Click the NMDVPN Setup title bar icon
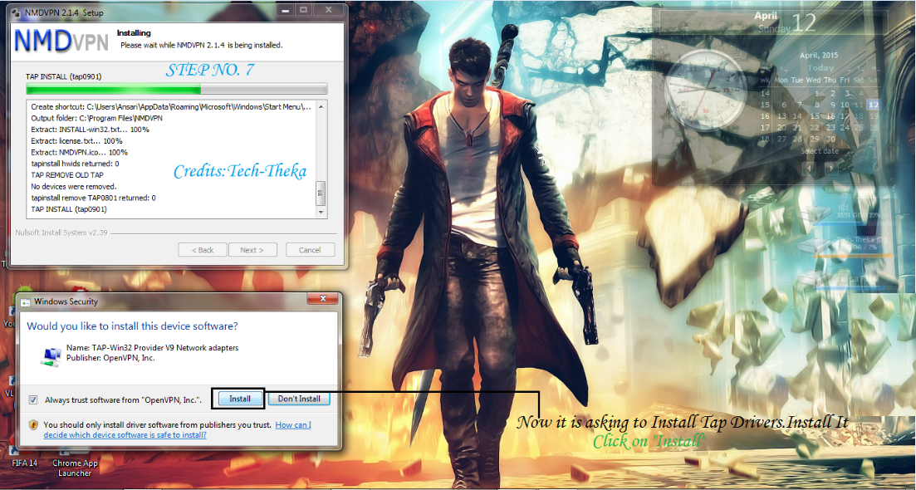916x490 pixels. tap(17, 12)
